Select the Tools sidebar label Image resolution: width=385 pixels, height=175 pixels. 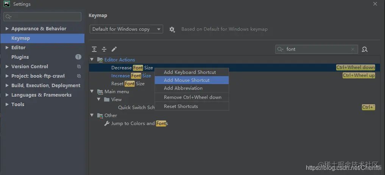tap(18, 105)
